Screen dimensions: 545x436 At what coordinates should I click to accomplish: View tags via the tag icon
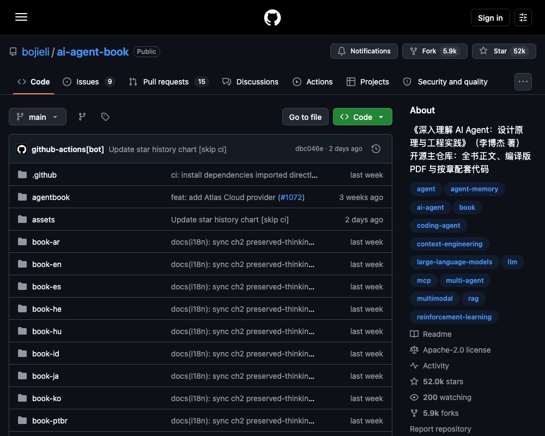(x=105, y=117)
